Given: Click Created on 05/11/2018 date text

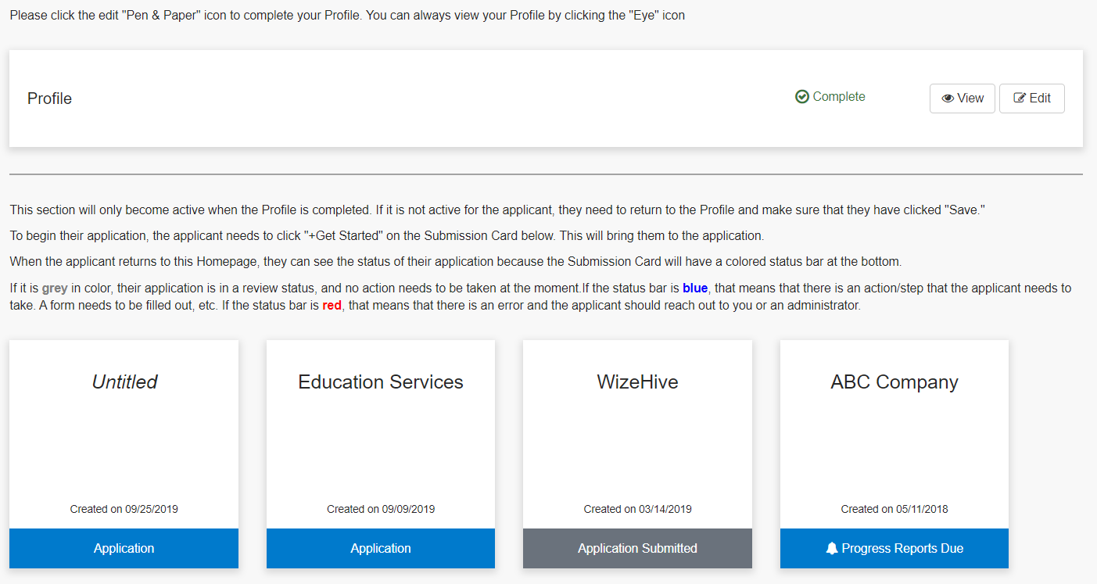Looking at the screenshot, I should point(894,509).
